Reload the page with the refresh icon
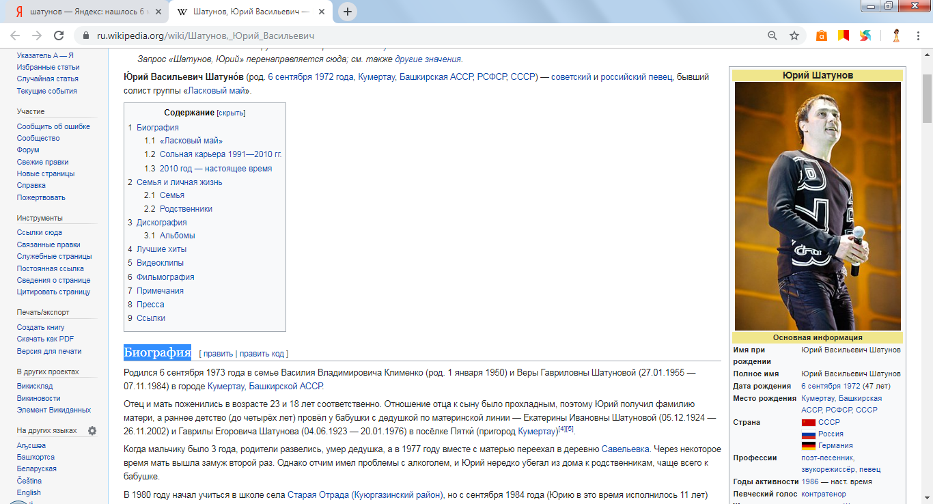 (59, 36)
